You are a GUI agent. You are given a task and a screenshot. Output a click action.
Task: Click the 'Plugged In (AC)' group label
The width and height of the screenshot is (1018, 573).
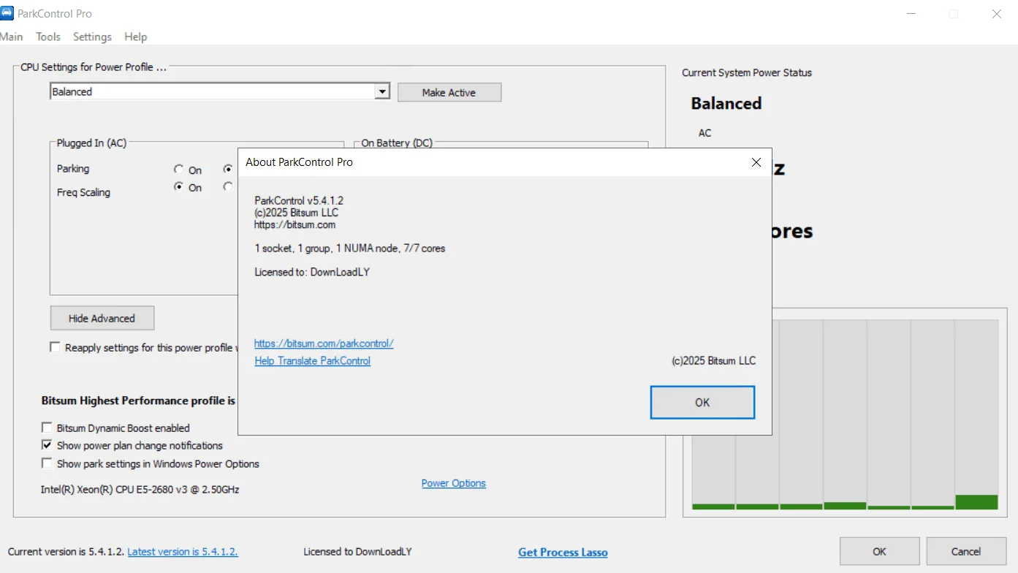(92, 143)
